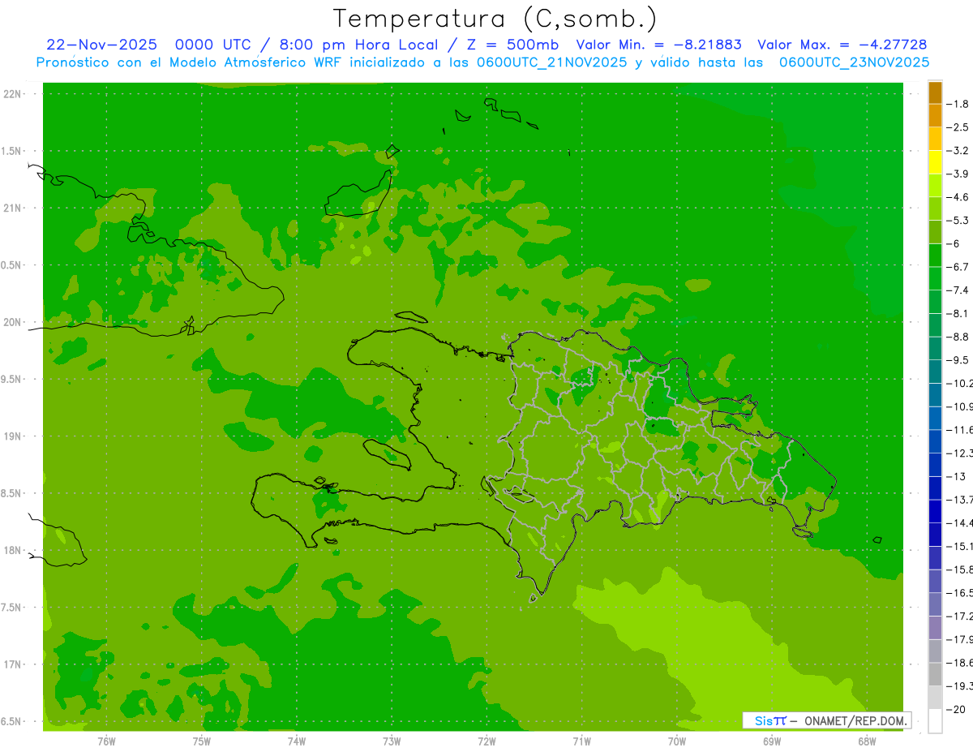
Task: Click the "19N" latitude label
Action: [14, 436]
